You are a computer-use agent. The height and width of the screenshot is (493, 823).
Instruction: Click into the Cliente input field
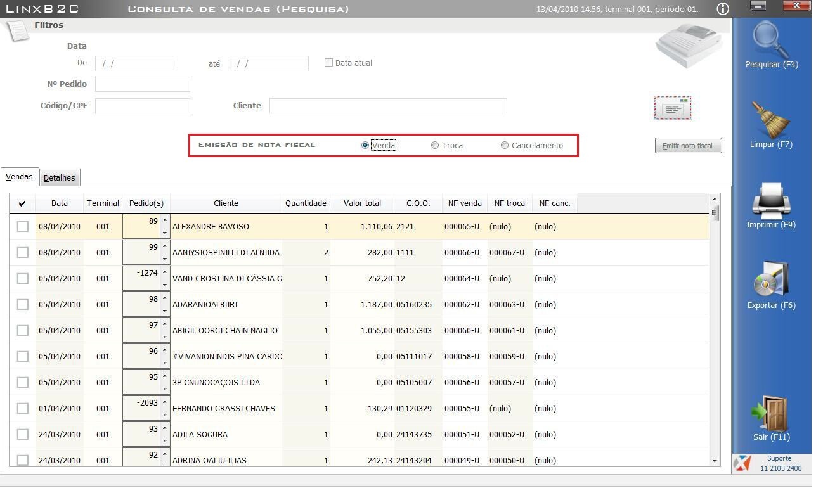click(x=387, y=106)
